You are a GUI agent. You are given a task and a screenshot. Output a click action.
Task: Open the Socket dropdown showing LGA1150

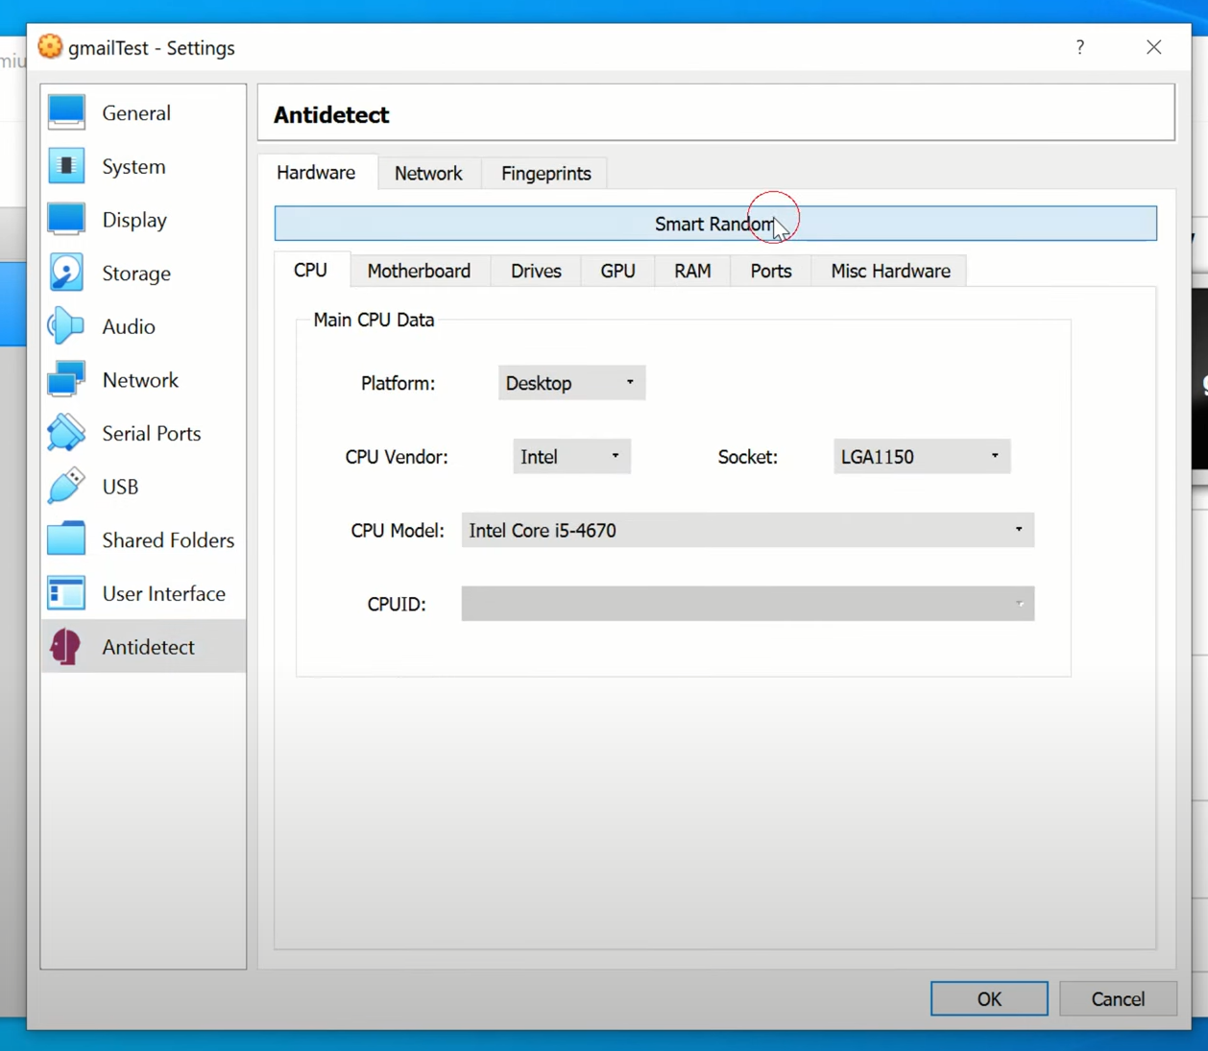[x=921, y=457]
